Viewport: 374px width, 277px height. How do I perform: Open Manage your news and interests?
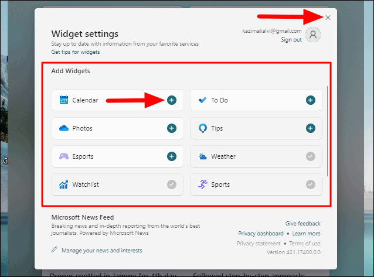[x=102, y=251]
